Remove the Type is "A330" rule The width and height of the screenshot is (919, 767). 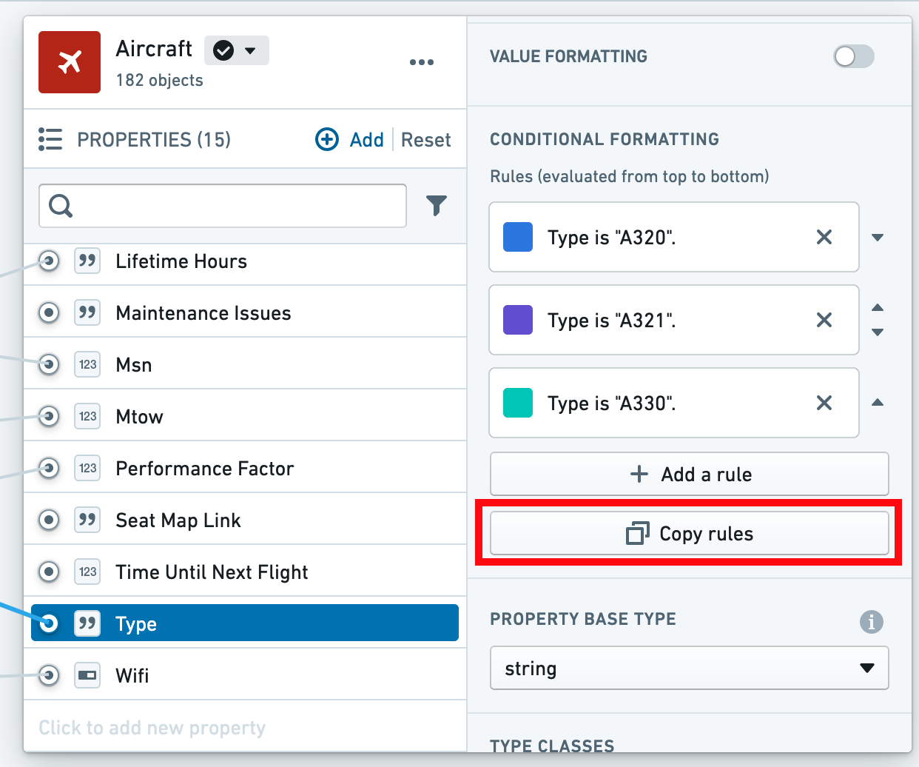[824, 403]
